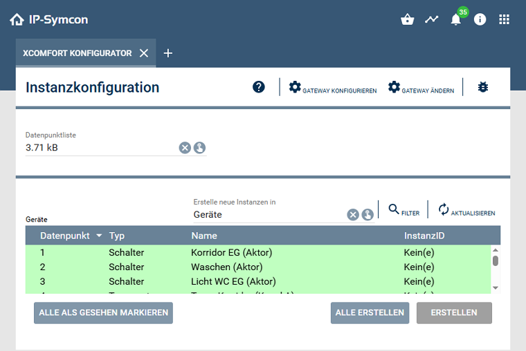Download the Datenpunktliste file
Image resolution: width=526 pixels, height=351 pixels.
tap(199, 147)
